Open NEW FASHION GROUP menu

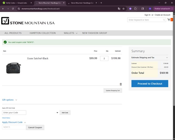pyautogui.click(x=95, y=33)
